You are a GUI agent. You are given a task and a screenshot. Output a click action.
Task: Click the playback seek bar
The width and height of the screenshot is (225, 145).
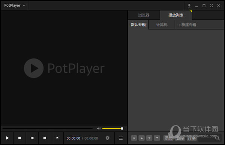[x=48, y=129]
